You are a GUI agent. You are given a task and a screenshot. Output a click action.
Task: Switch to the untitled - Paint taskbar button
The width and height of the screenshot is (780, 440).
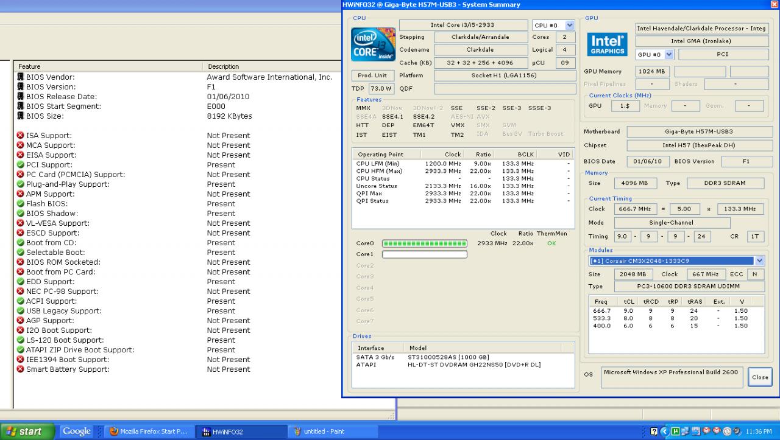(x=333, y=431)
